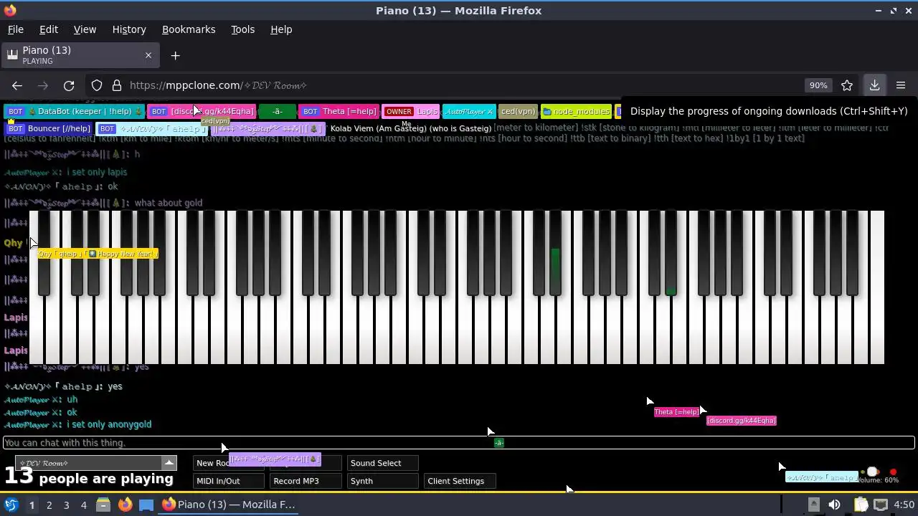The image size is (918, 516).
Task: Switch to workspace 4
Action: tap(83, 505)
